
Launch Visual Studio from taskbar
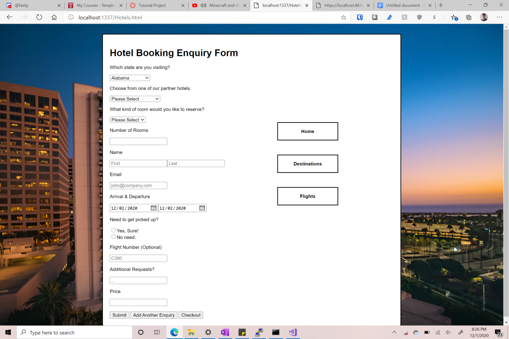293,332
